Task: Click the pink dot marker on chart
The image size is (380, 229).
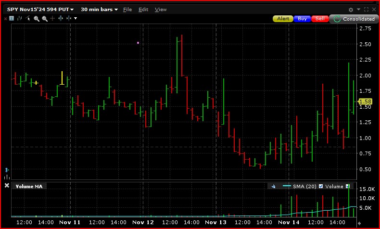Action: tap(138, 43)
